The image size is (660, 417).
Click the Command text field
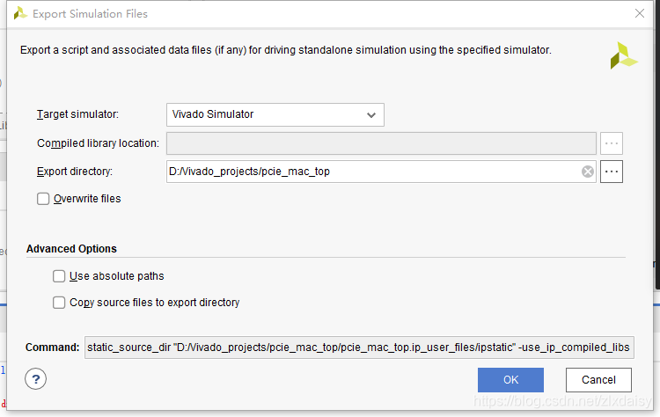pyautogui.click(x=359, y=347)
